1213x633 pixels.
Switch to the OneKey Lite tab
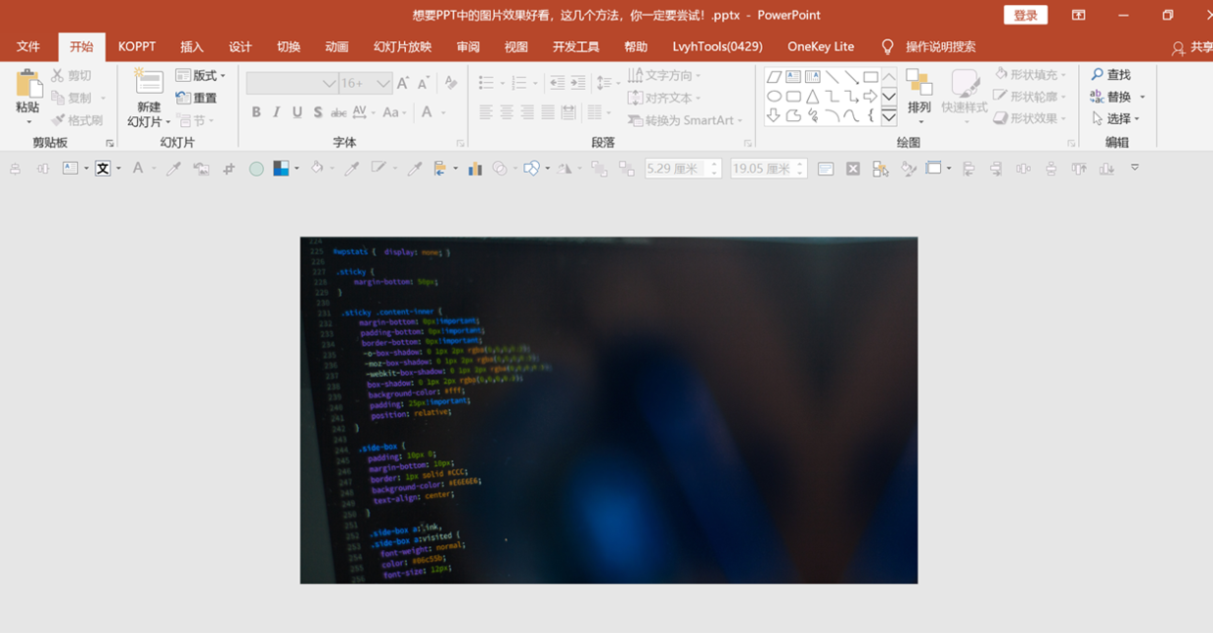821,47
